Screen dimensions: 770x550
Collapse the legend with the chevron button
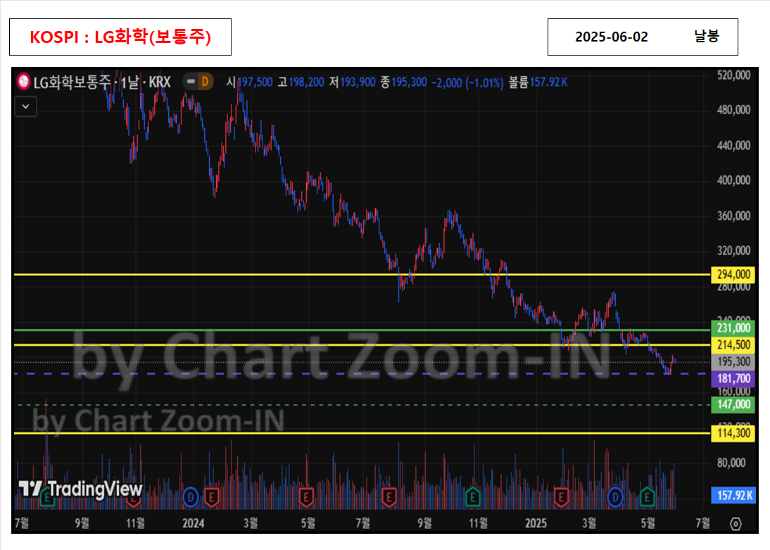(25, 106)
